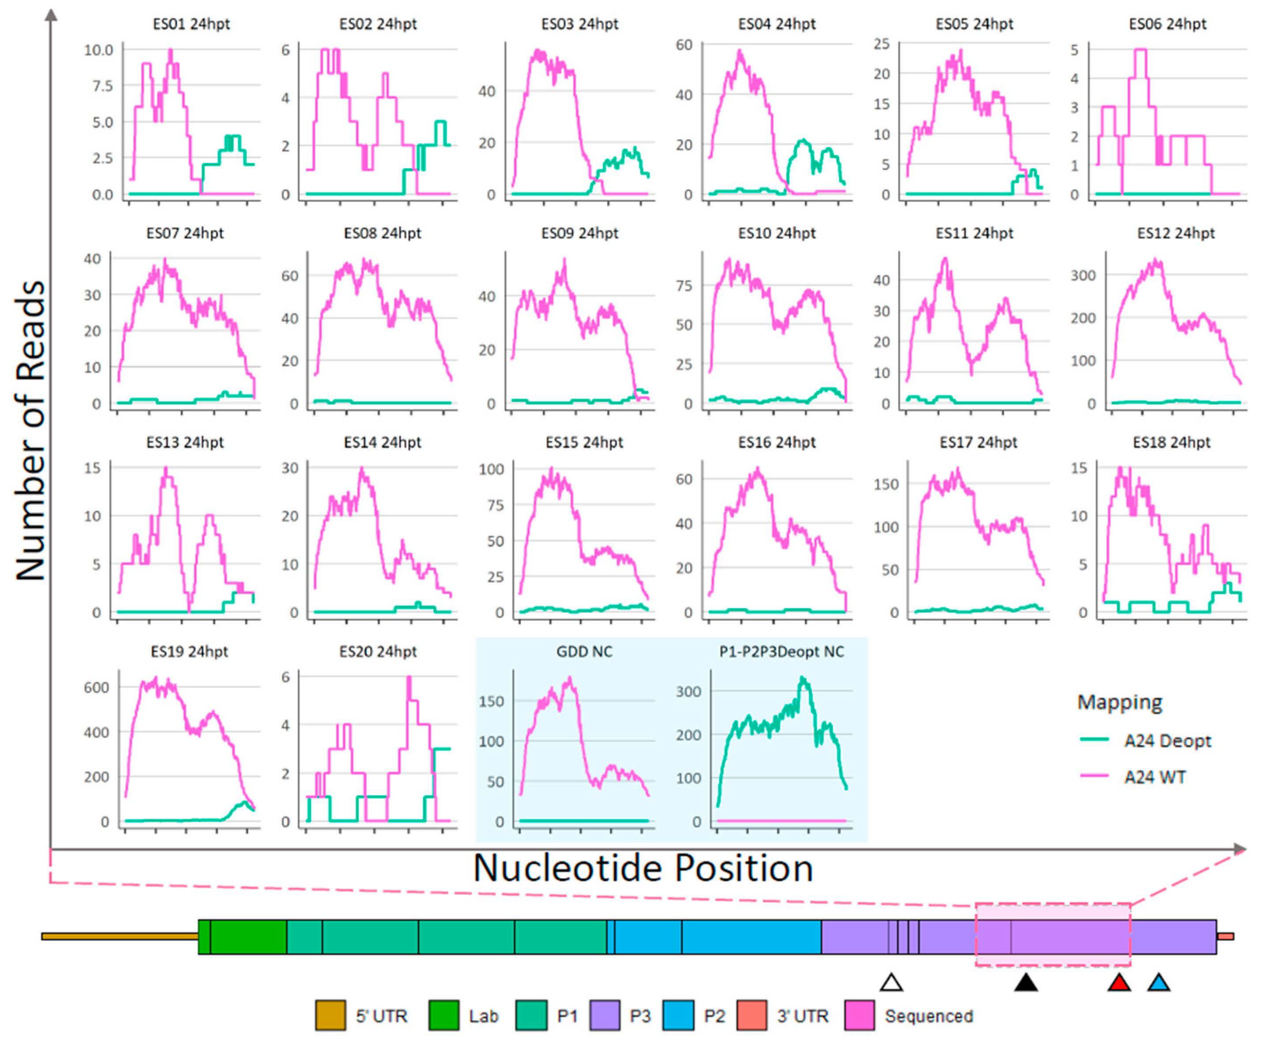Click the A24 WT mapping legend line

point(1094,776)
